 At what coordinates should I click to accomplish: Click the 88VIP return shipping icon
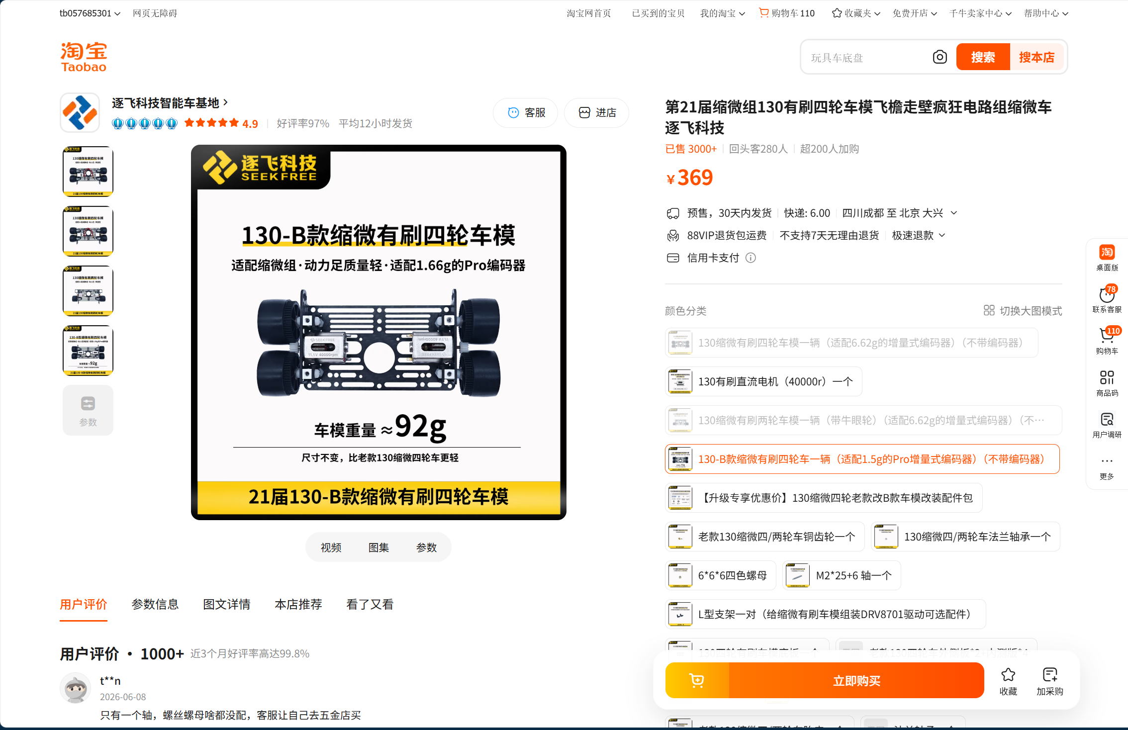[x=672, y=236]
